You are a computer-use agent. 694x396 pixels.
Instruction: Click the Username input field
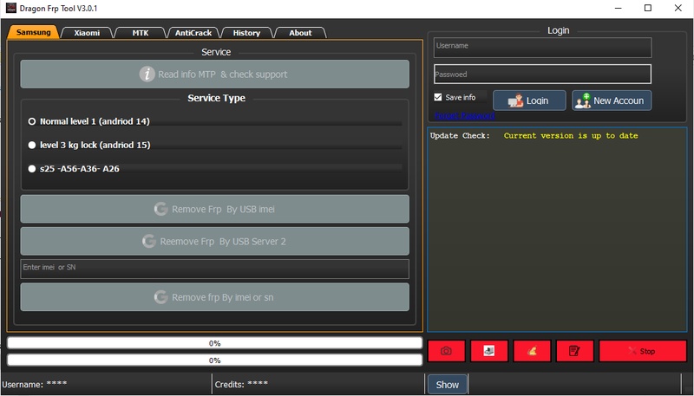542,46
